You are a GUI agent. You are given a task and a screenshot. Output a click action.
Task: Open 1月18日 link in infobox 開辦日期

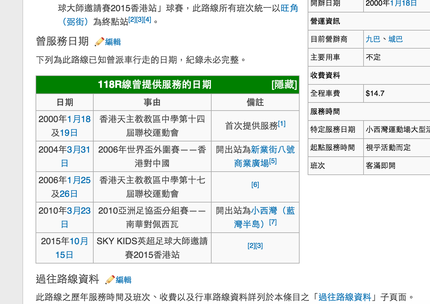403,3
